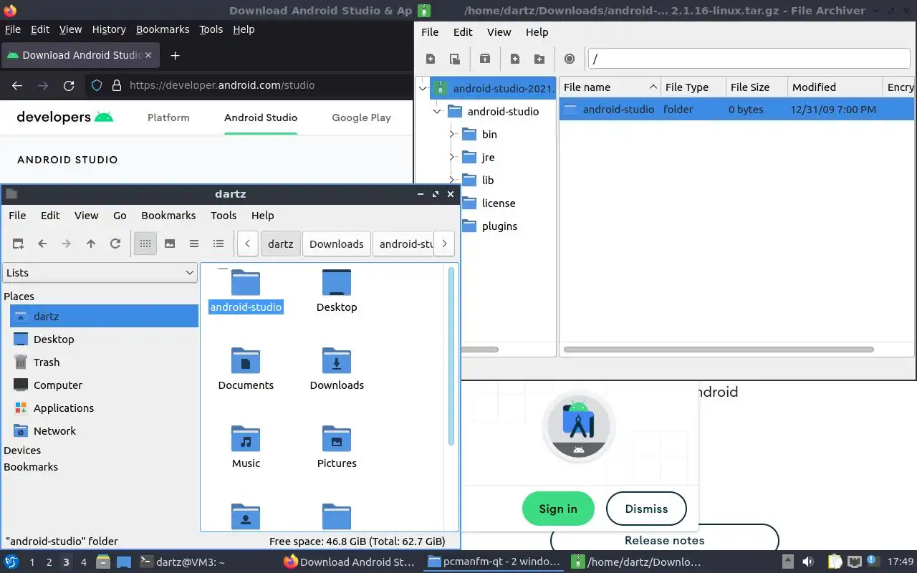Open the Music folder icon

246,439
